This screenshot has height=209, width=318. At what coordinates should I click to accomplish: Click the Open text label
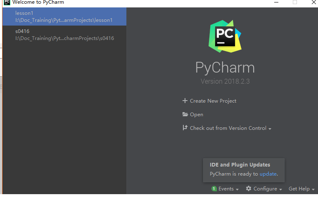point(196,115)
